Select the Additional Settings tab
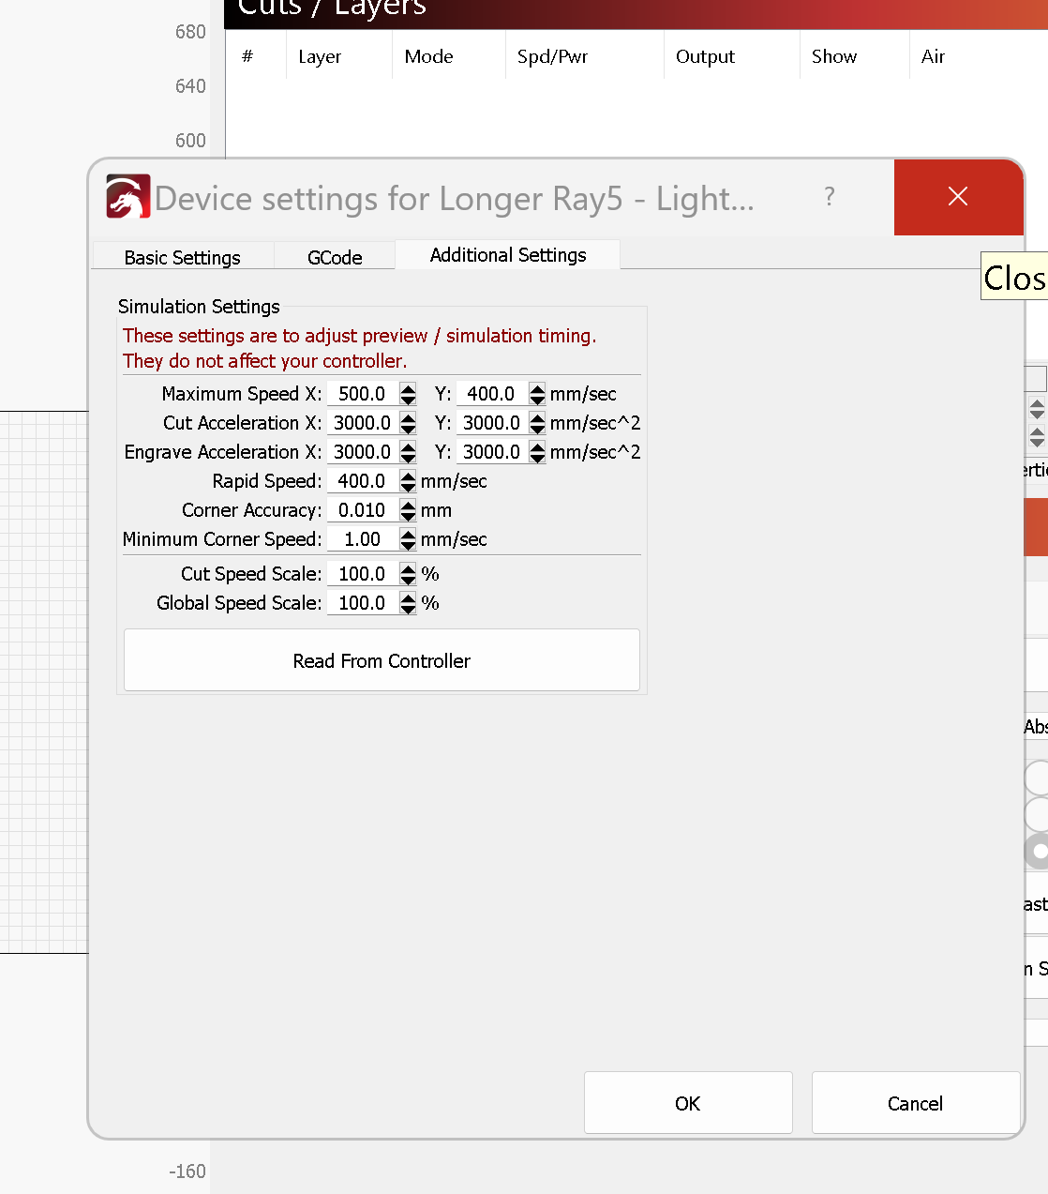This screenshot has height=1194, width=1048. pos(508,255)
